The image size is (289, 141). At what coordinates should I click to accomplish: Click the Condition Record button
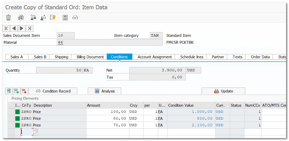(x=53, y=91)
